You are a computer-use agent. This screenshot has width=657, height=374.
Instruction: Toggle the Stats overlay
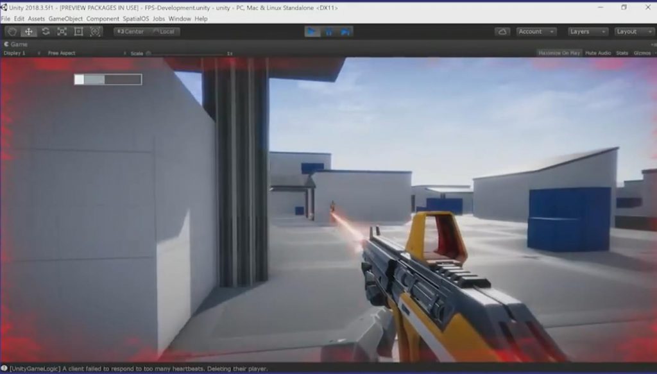click(622, 53)
